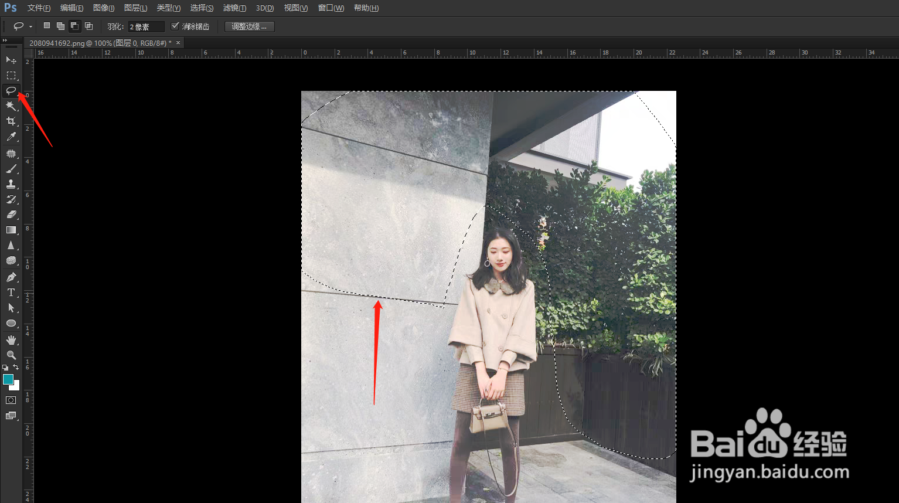Select the Eraser tool
The height and width of the screenshot is (503, 899).
[x=11, y=214]
